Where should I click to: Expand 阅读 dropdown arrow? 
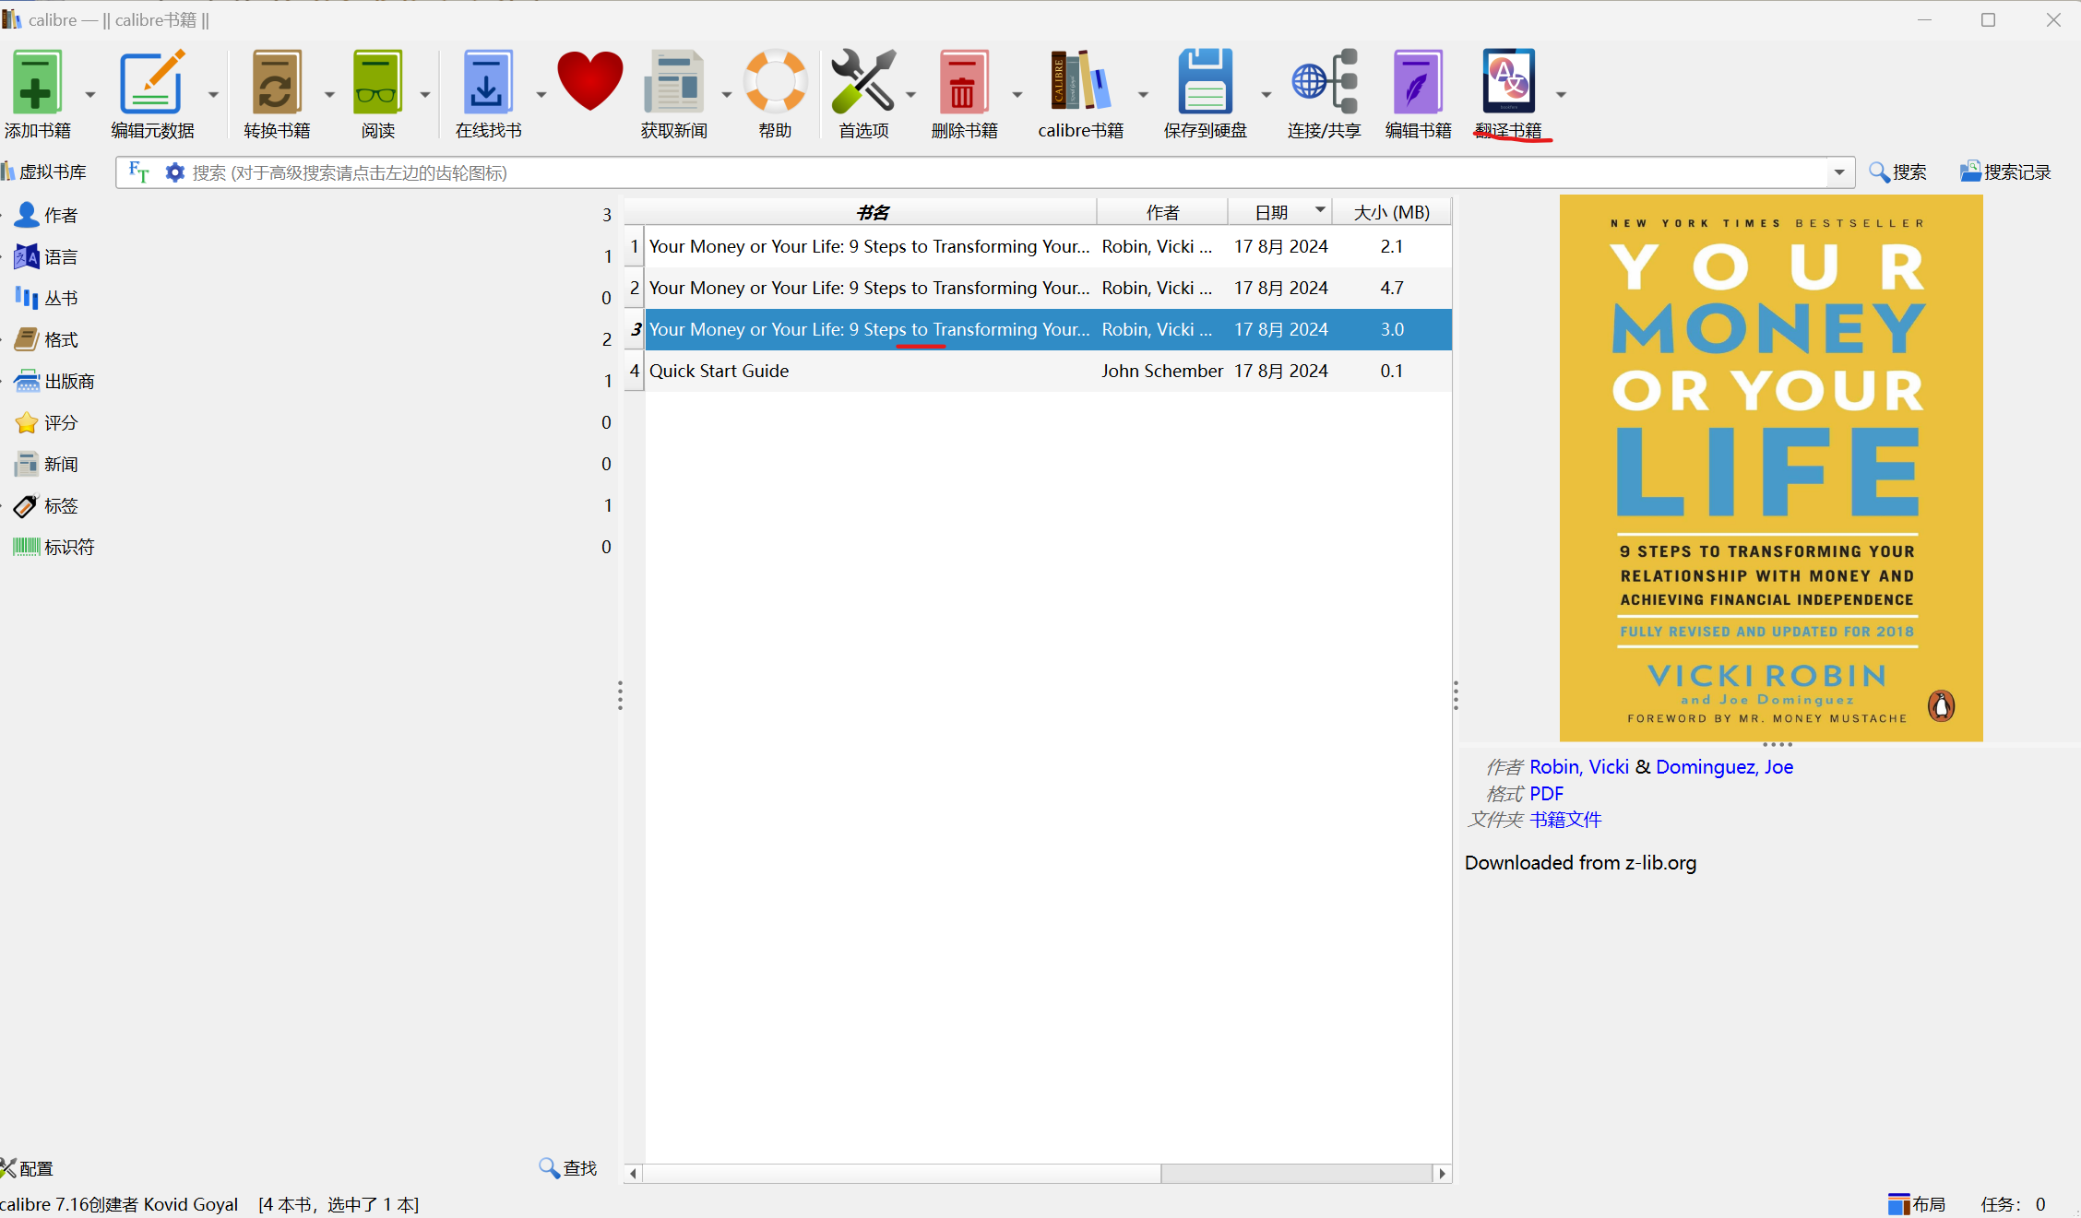pos(424,94)
